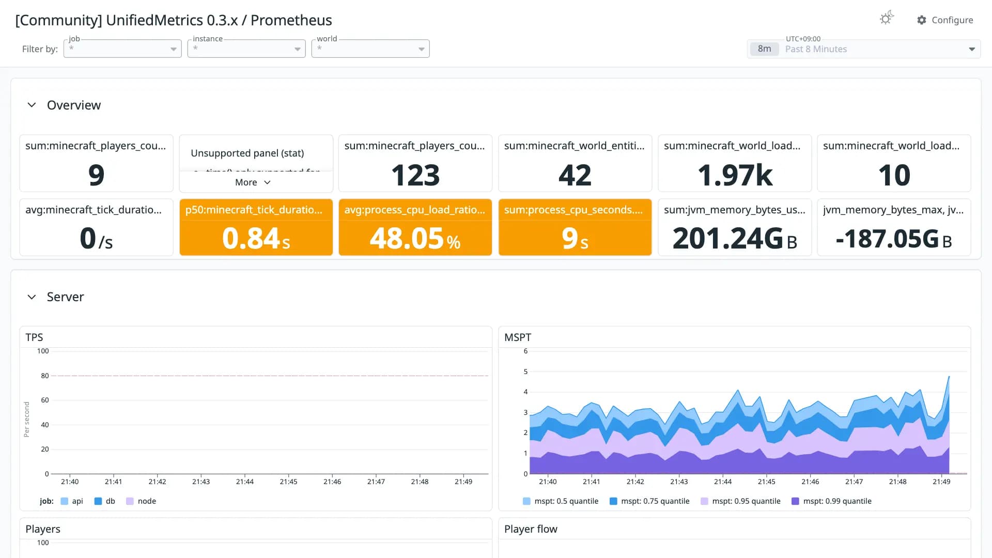
Task: Select the CPU load ratio 48.05% widget
Action: click(x=415, y=227)
